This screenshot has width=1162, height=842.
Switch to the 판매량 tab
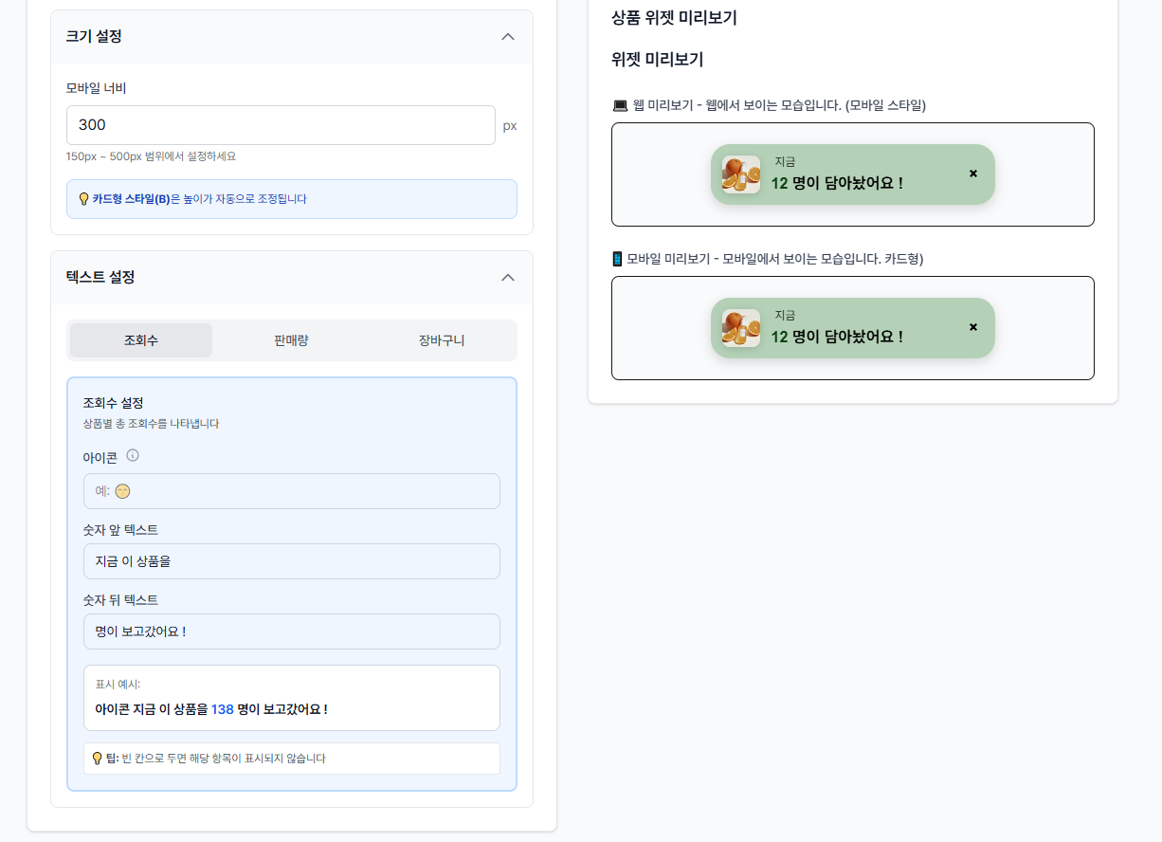point(291,340)
